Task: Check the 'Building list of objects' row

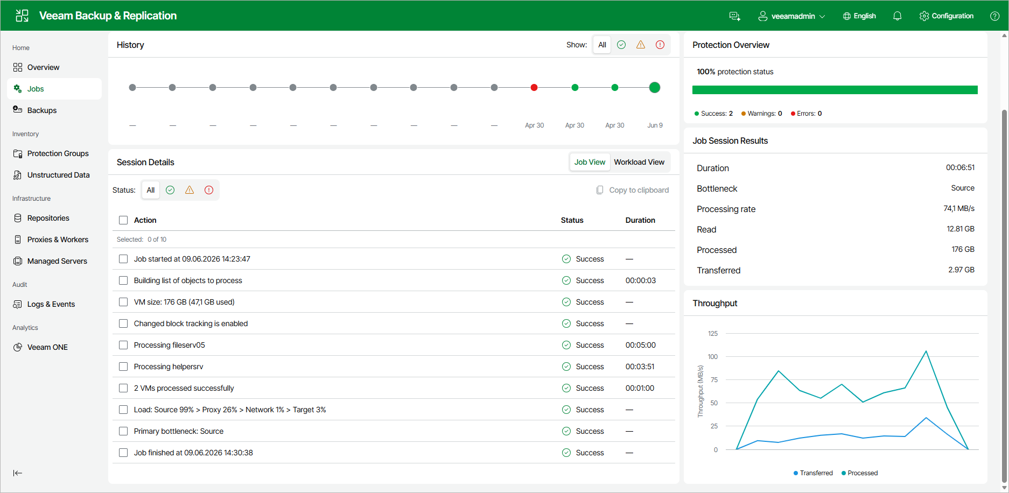Action: click(x=123, y=280)
